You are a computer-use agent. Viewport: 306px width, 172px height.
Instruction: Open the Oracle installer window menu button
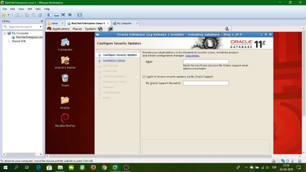(x=98, y=35)
